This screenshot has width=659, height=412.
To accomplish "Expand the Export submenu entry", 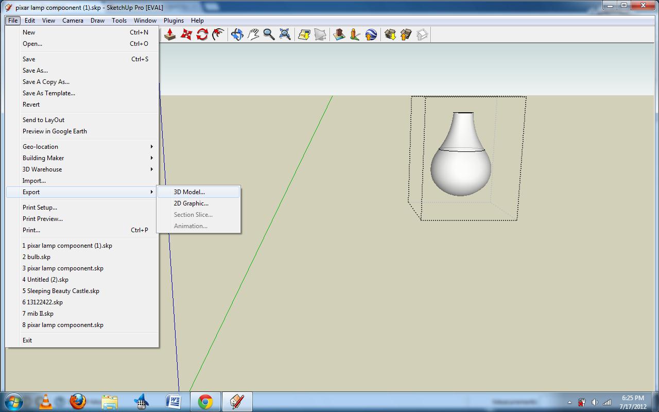I will click(x=82, y=192).
